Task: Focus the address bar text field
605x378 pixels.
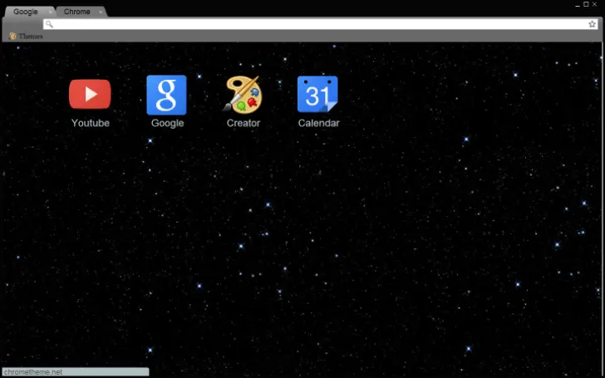Action: click(316, 24)
